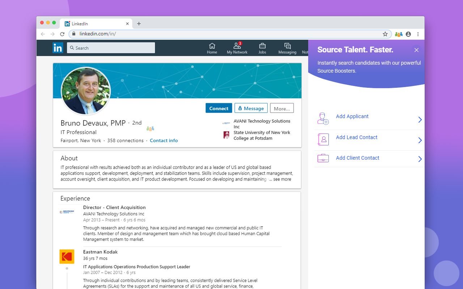Click Eastman Kodak company name
This screenshot has width=463, height=289.
(x=100, y=252)
